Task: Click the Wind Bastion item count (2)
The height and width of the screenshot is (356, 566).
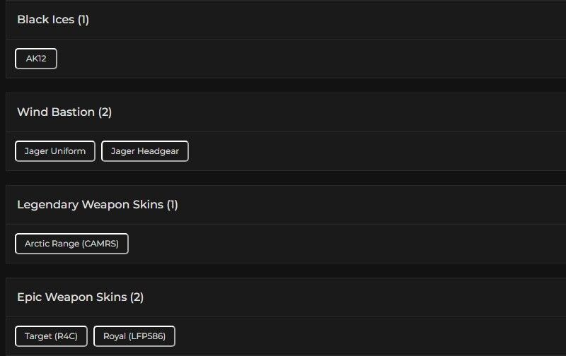Action: pos(105,112)
